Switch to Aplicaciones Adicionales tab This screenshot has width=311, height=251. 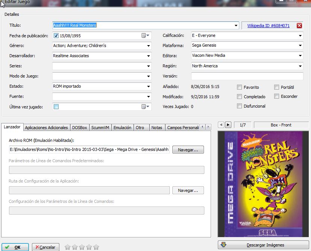[x=47, y=128]
